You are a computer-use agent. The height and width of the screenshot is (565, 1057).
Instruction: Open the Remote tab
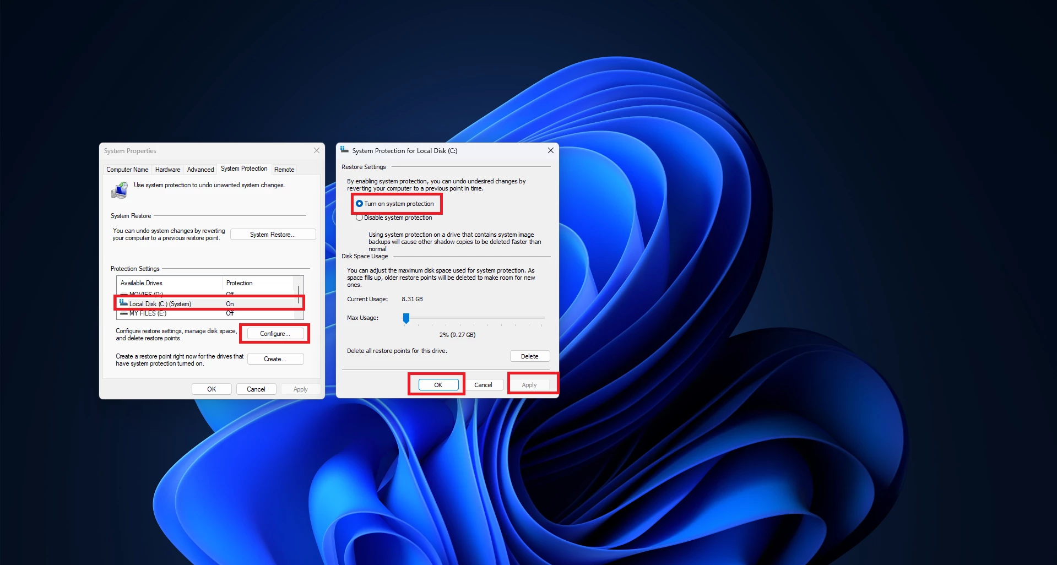(x=284, y=170)
